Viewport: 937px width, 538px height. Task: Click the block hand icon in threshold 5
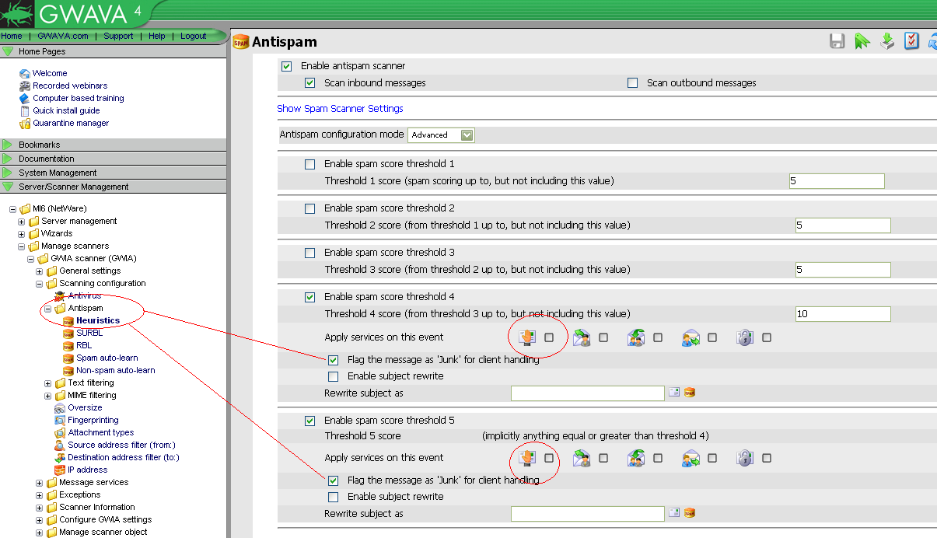pyautogui.click(x=528, y=458)
